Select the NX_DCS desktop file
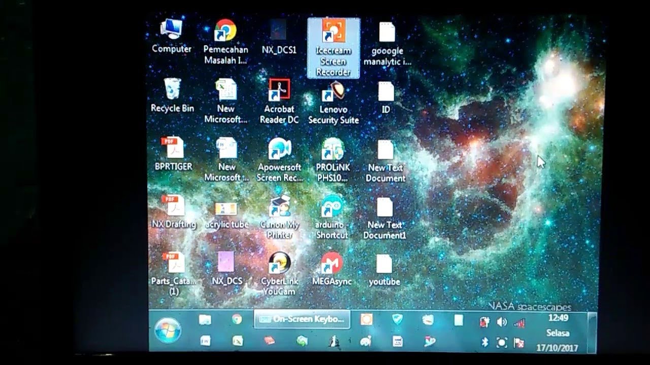 pos(226,269)
